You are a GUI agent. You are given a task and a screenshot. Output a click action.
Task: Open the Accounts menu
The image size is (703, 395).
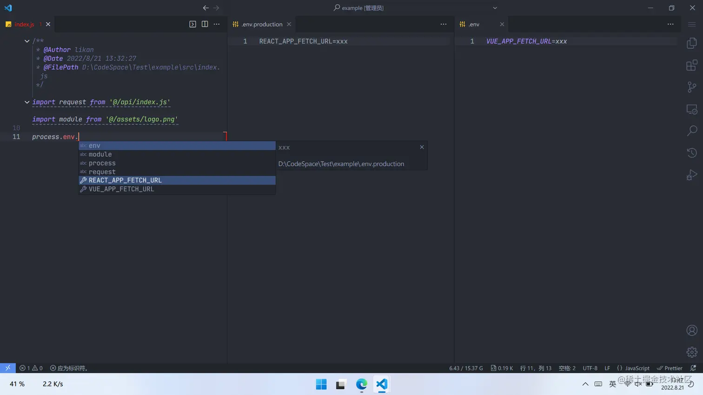692,330
